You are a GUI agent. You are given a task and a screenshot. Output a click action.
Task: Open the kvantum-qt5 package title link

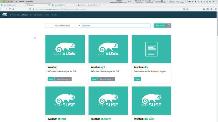tap(98, 67)
